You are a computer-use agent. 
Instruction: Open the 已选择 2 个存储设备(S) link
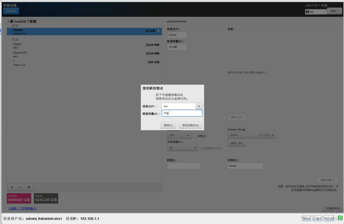22,208
